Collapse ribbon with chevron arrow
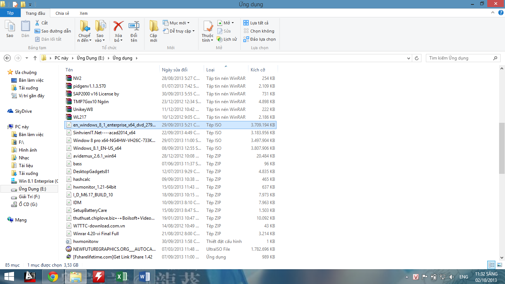The height and width of the screenshot is (284, 505). point(492,13)
